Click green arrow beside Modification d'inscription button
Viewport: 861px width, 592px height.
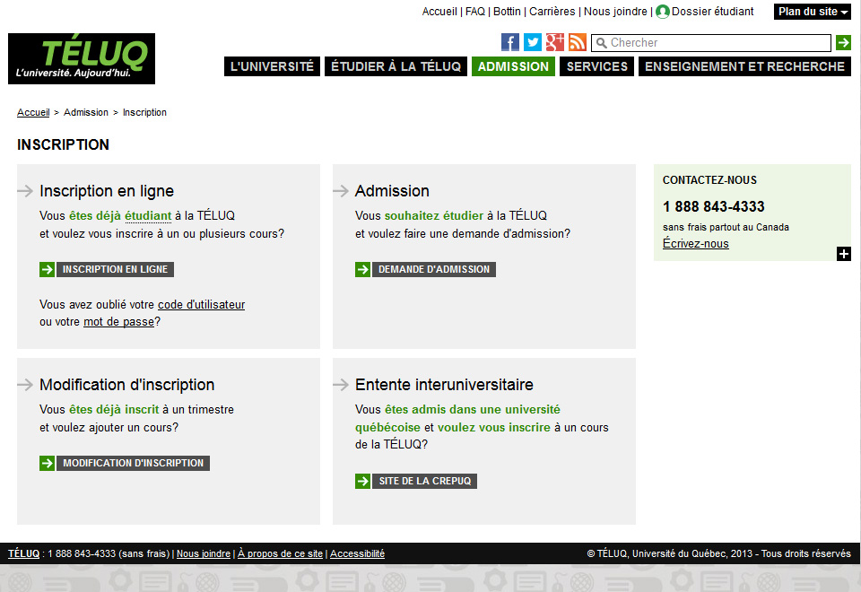coord(48,463)
